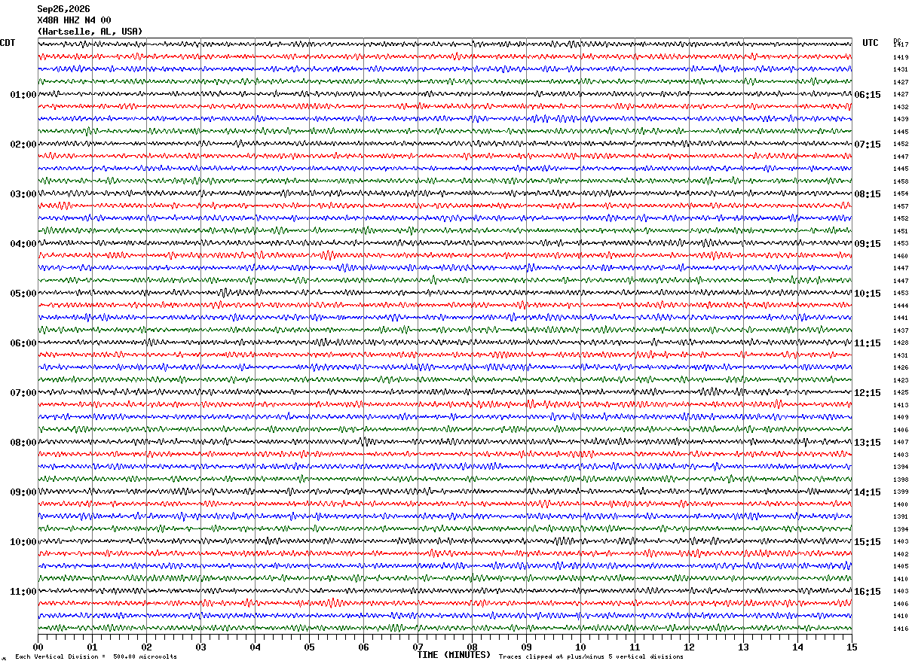
Task: Select the 13:15 UTC row label
Action: (868, 443)
